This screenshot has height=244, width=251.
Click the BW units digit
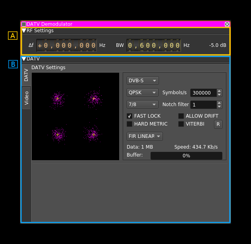pyautogui.click(x=178, y=45)
